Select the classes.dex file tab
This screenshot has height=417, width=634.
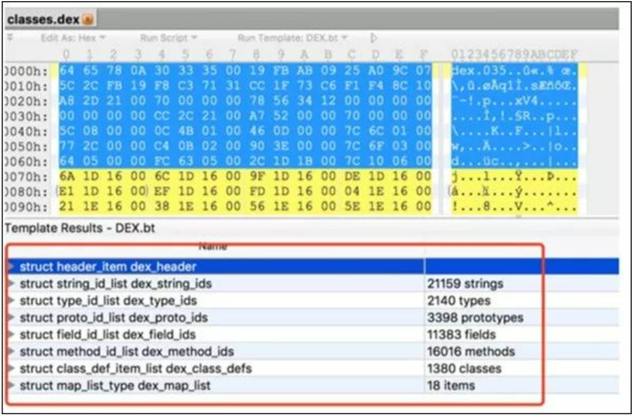50,19
